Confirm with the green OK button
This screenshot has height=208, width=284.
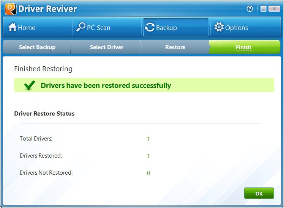[x=259, y=193]
